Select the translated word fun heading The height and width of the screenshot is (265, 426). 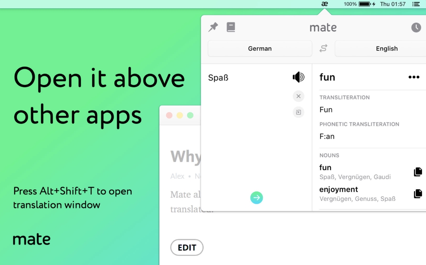327,77
